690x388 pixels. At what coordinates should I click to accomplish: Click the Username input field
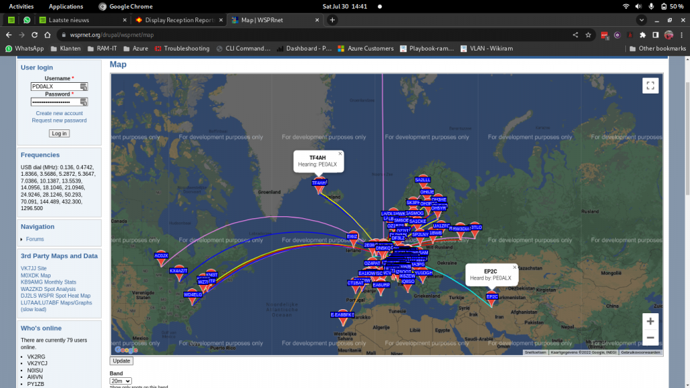(59, 86)
